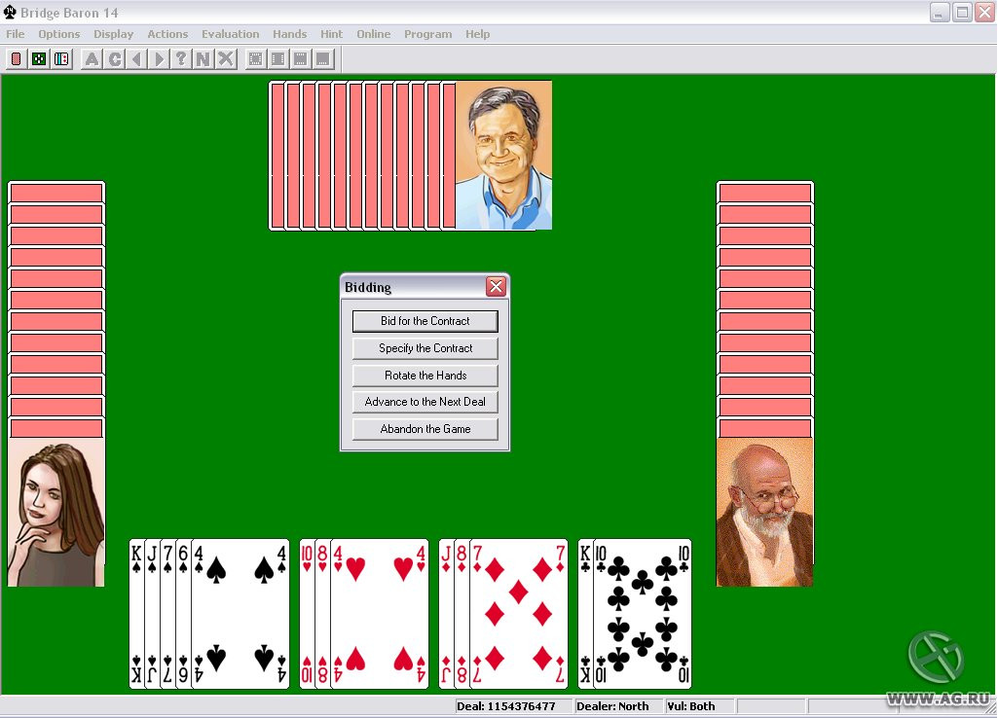The height and width of the screenshot is (718, 998).
Task: Open the Hint menu
Action: 332,34
